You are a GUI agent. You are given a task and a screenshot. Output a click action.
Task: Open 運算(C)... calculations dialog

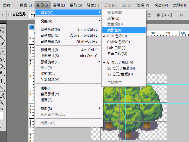(x=69, y=100)
